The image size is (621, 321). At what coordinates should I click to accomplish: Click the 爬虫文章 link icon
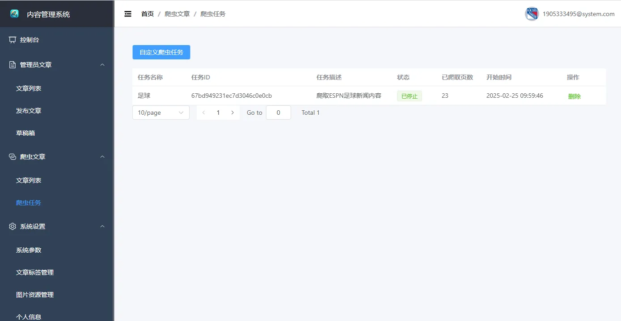13,157
